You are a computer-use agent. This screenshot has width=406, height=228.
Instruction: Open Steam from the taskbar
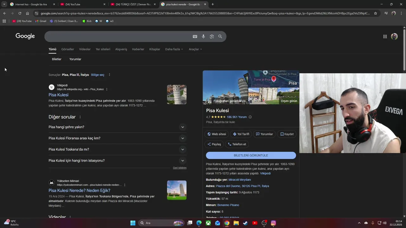tap(246, 223)
